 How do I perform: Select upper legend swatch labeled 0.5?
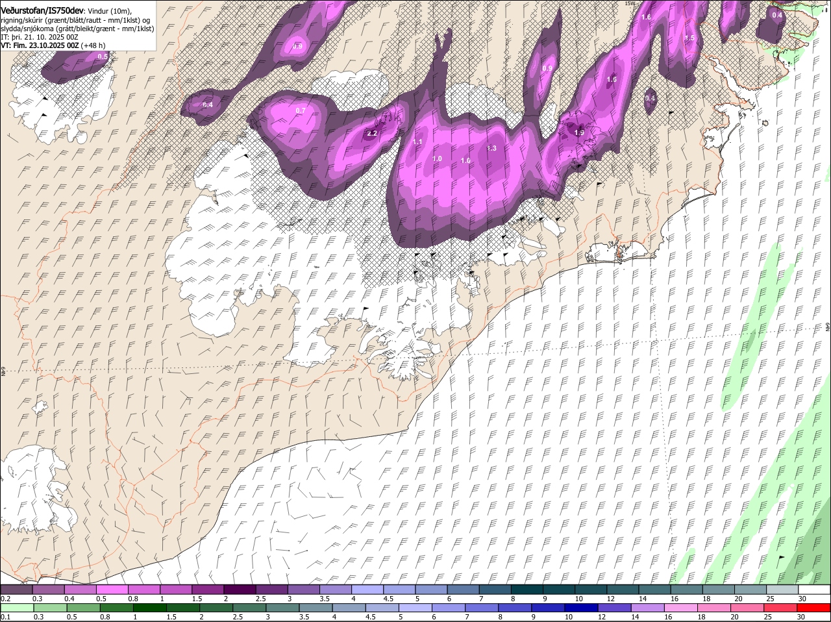coord(112,590)
